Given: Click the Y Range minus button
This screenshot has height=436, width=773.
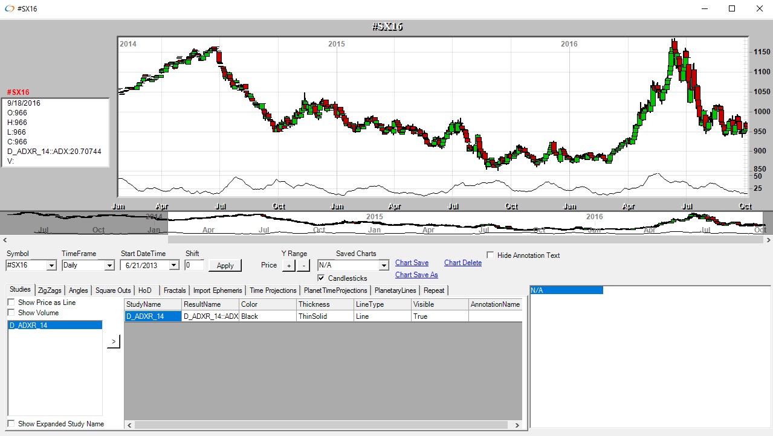Looking at the screenshot, I should click(x=303, y=266).
